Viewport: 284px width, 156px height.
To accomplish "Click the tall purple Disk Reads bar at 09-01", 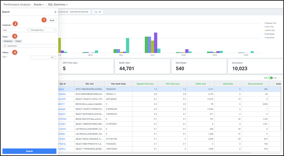I will pos(156,43).
